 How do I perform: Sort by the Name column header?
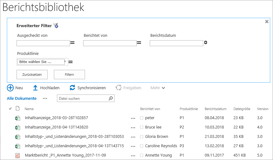29,109
